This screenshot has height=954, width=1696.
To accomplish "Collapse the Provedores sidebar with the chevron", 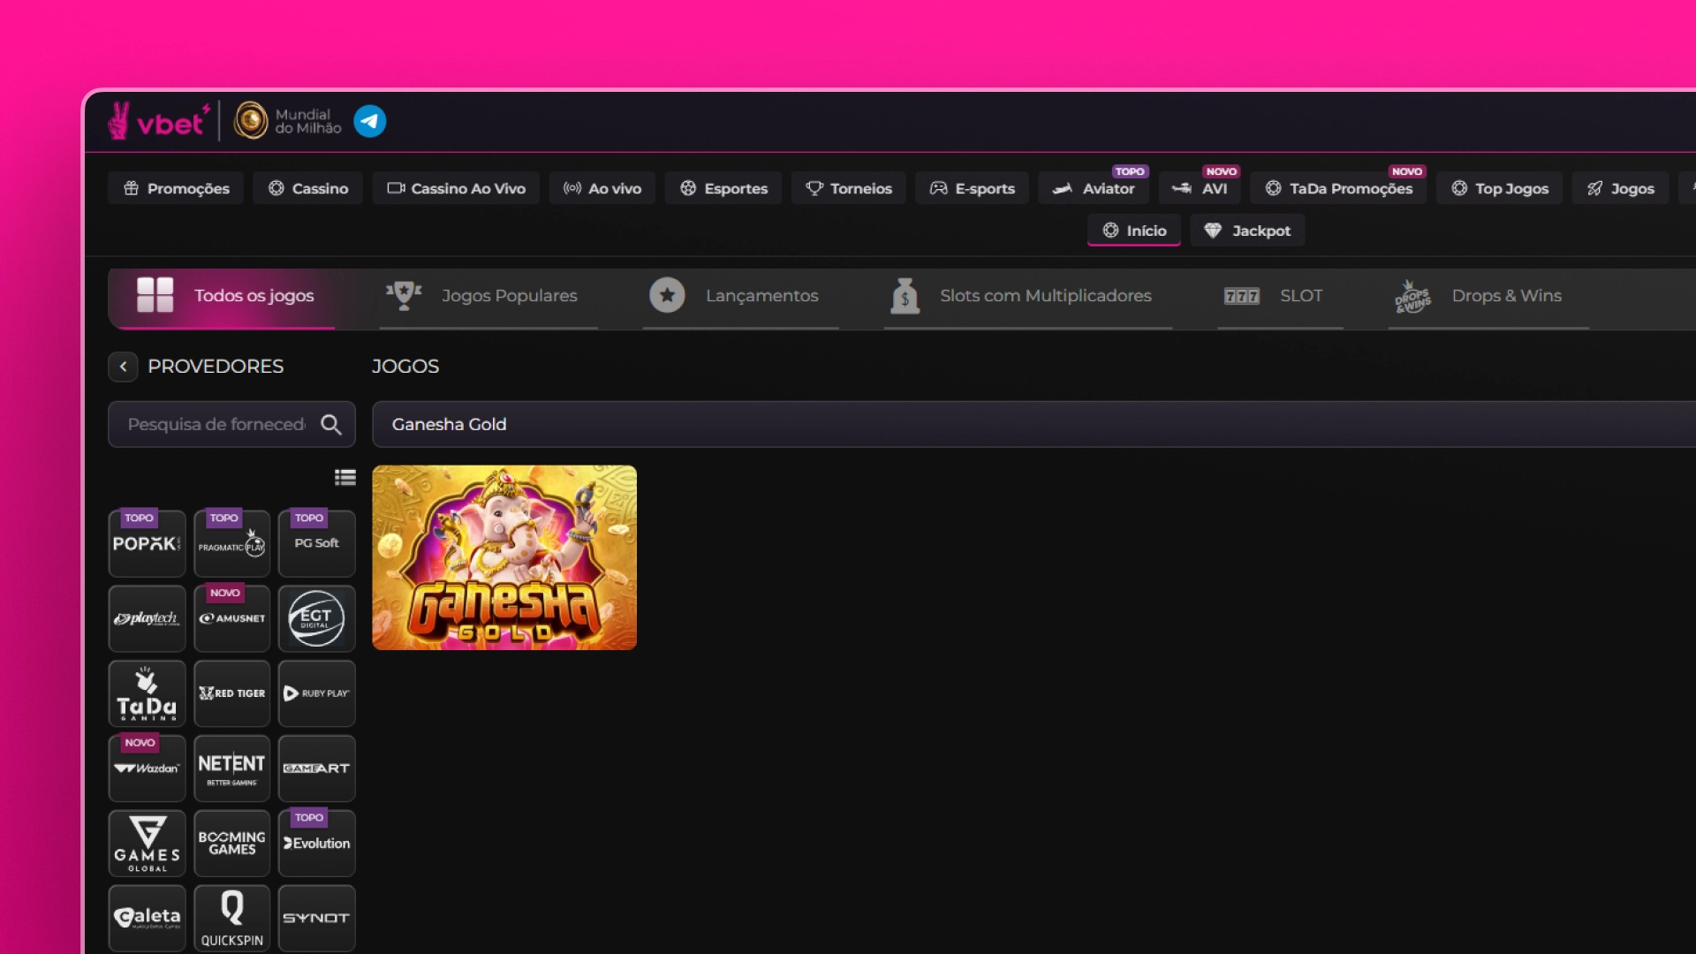I will tap(123, 367).
